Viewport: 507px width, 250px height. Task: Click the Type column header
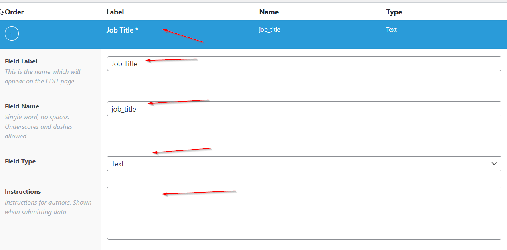coord(394,12)
